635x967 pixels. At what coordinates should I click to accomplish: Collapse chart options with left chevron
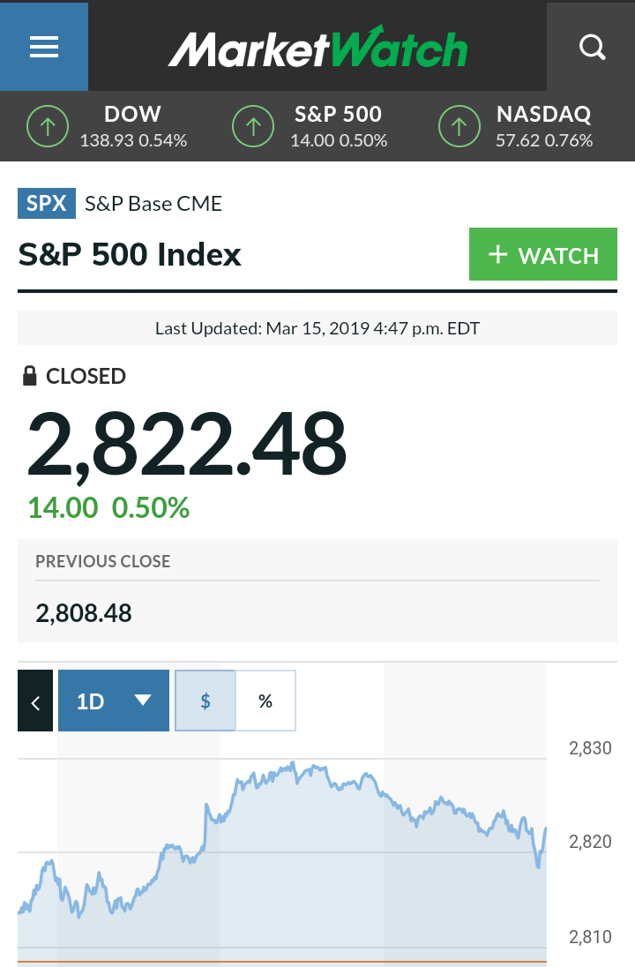(x=35, y=701)
